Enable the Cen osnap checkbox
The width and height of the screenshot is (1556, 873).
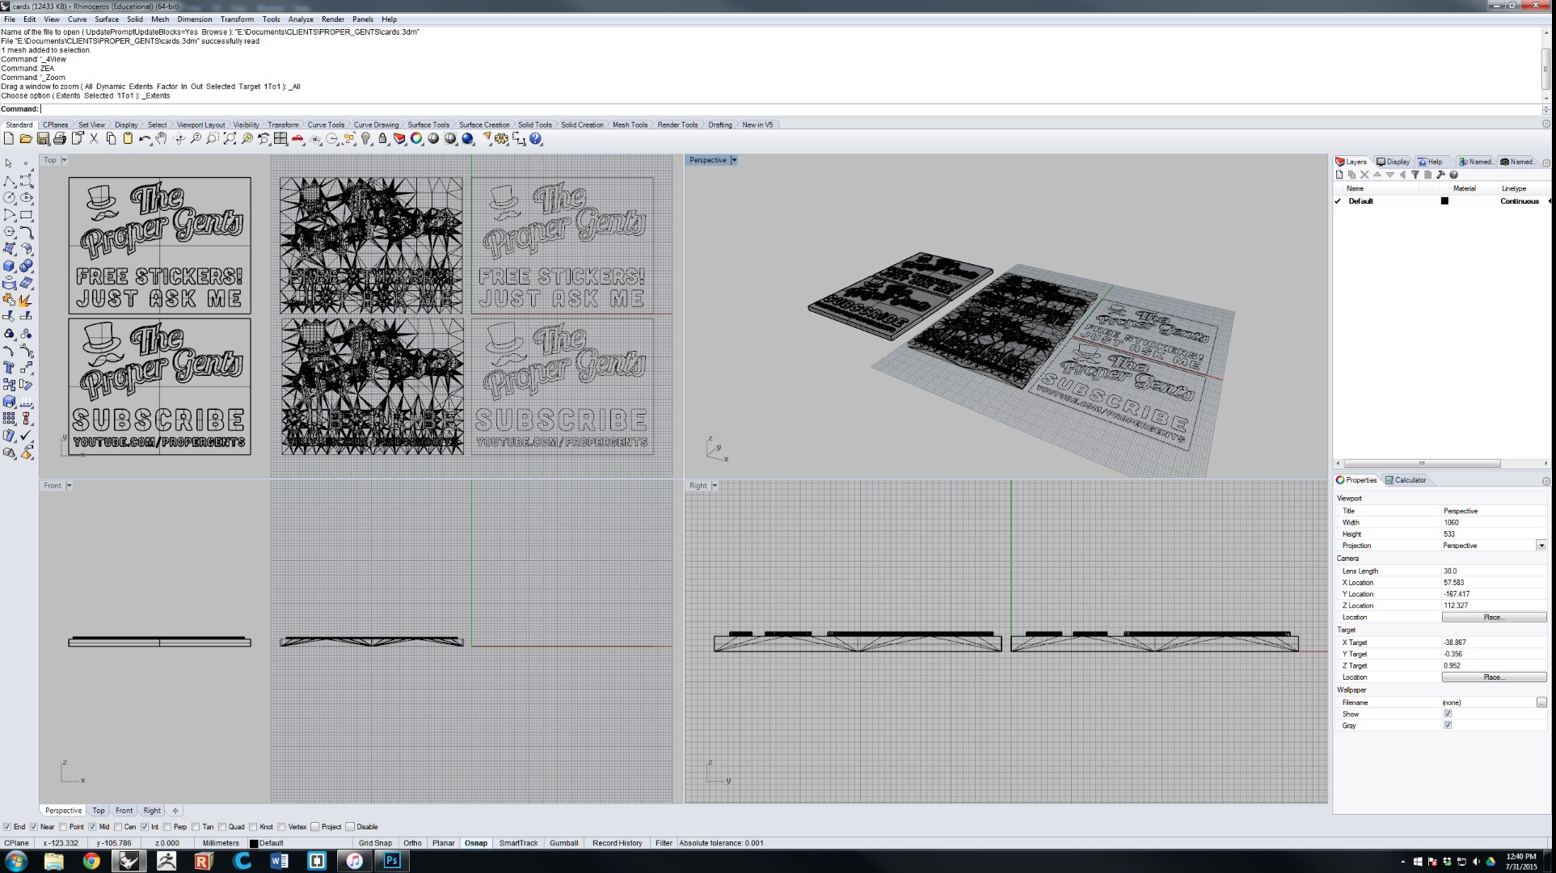(118, 827)
